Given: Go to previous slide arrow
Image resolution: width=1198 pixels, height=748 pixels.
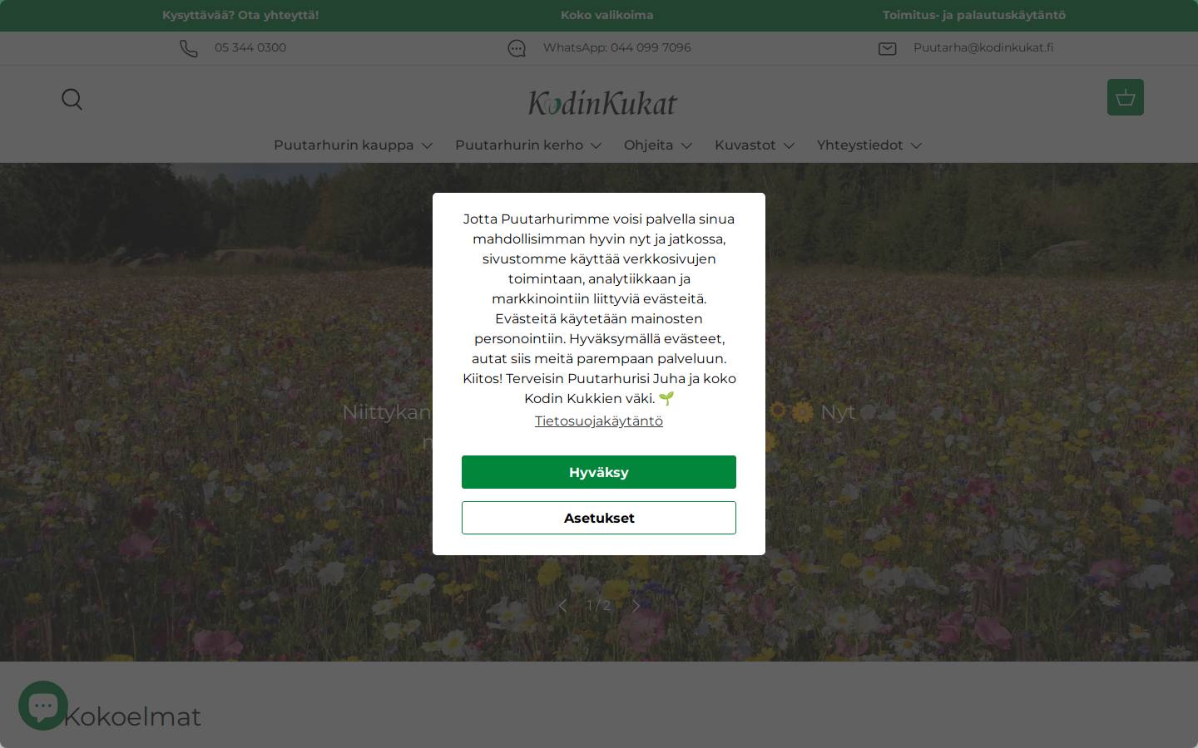Looking at the screenshot, I should (563, 606).
